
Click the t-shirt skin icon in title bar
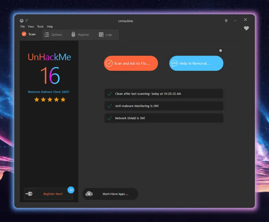(x=226, y=21)
